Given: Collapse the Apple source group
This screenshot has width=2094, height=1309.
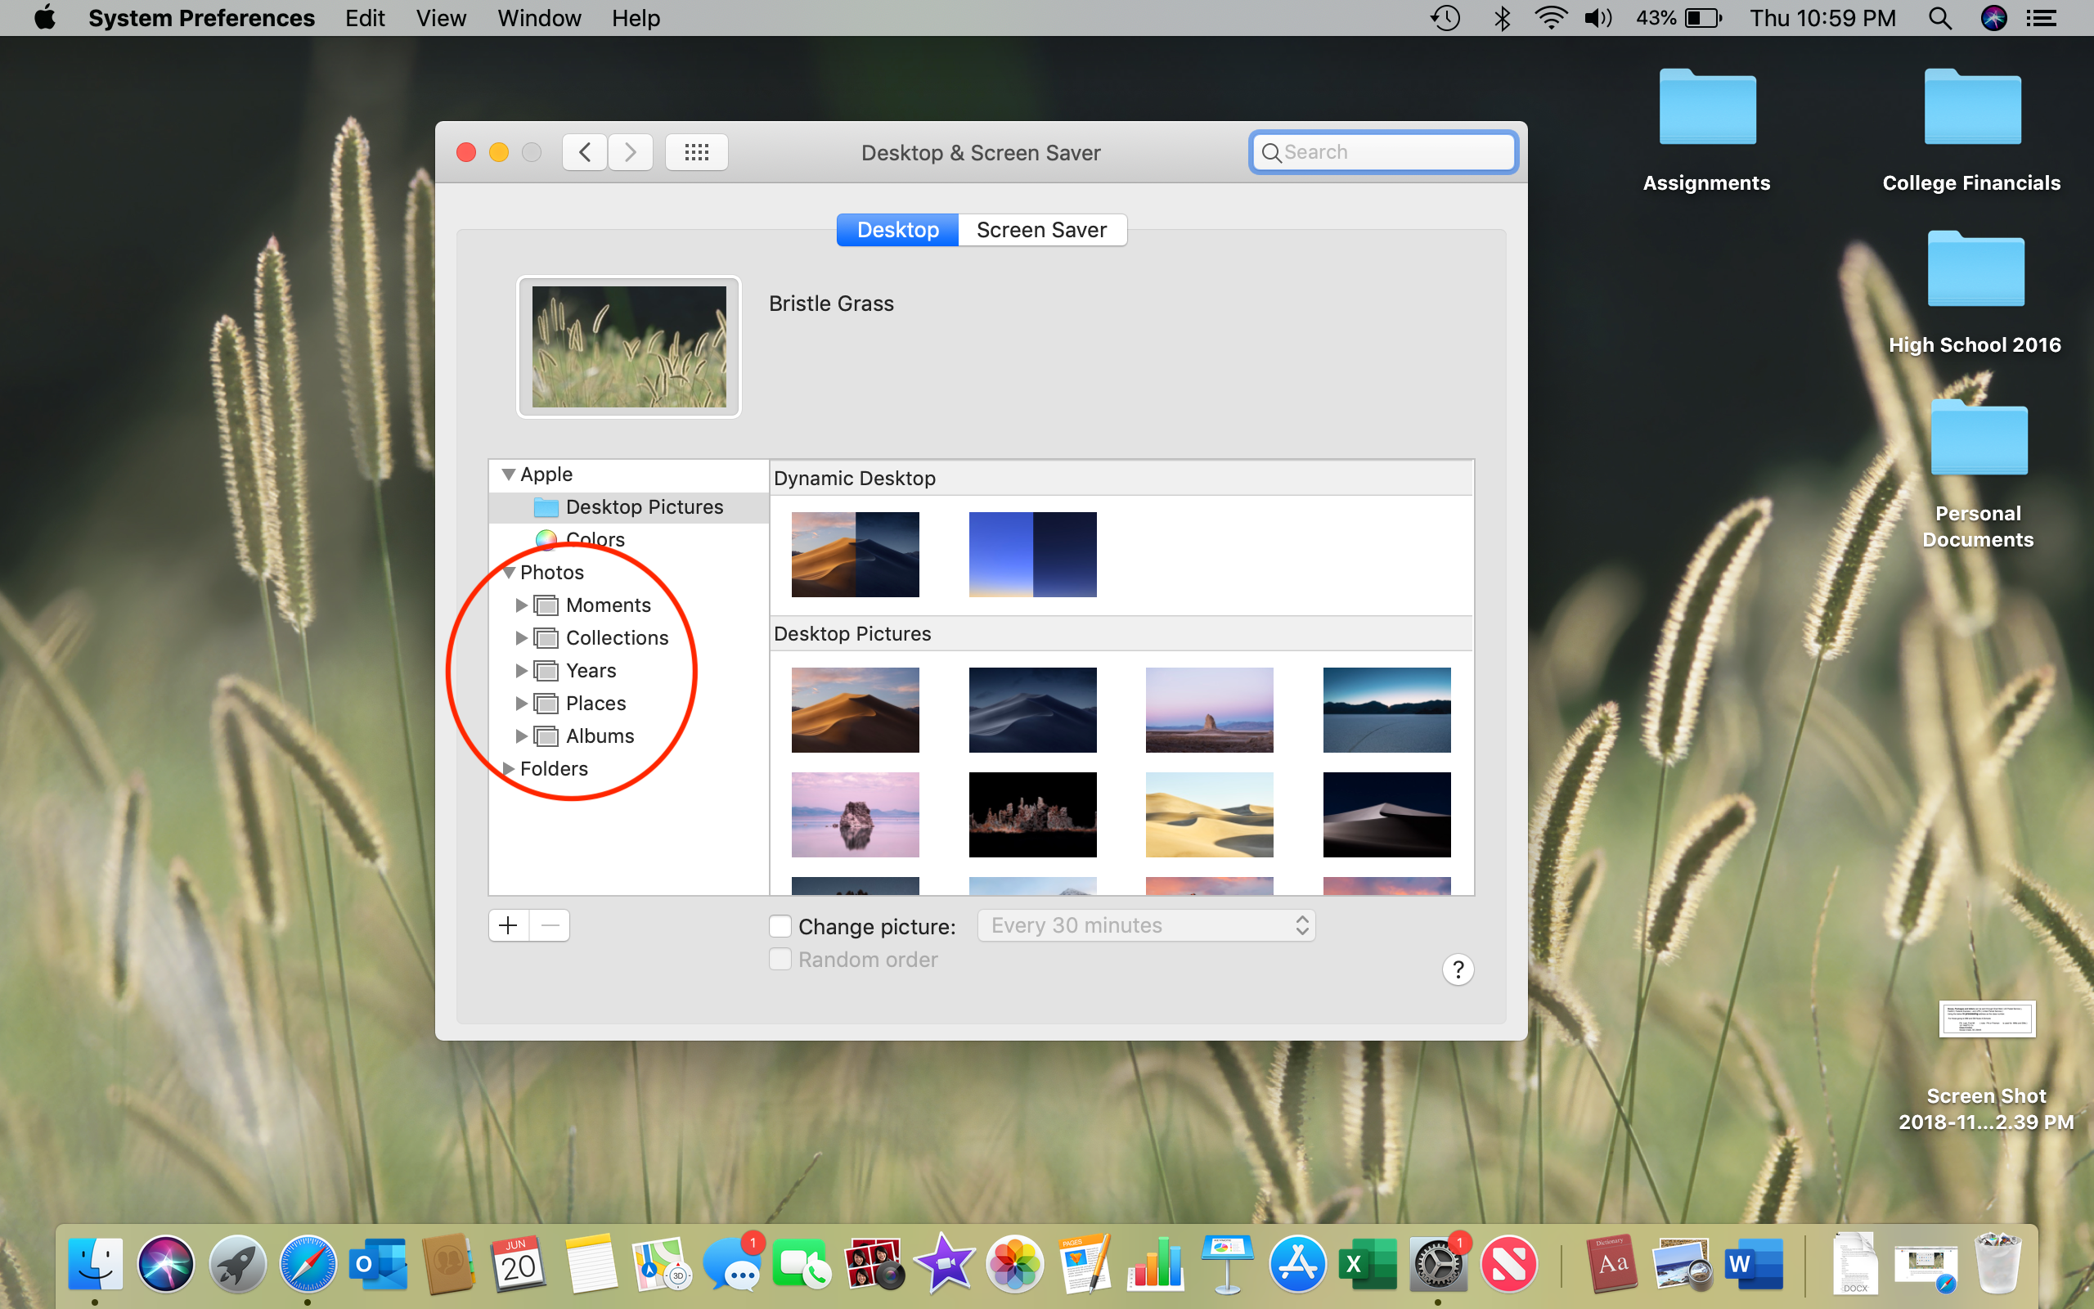Looking at the screenshot, I should click(509, 475).
